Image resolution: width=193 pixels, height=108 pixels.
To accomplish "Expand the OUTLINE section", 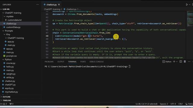I will [6, 97].
